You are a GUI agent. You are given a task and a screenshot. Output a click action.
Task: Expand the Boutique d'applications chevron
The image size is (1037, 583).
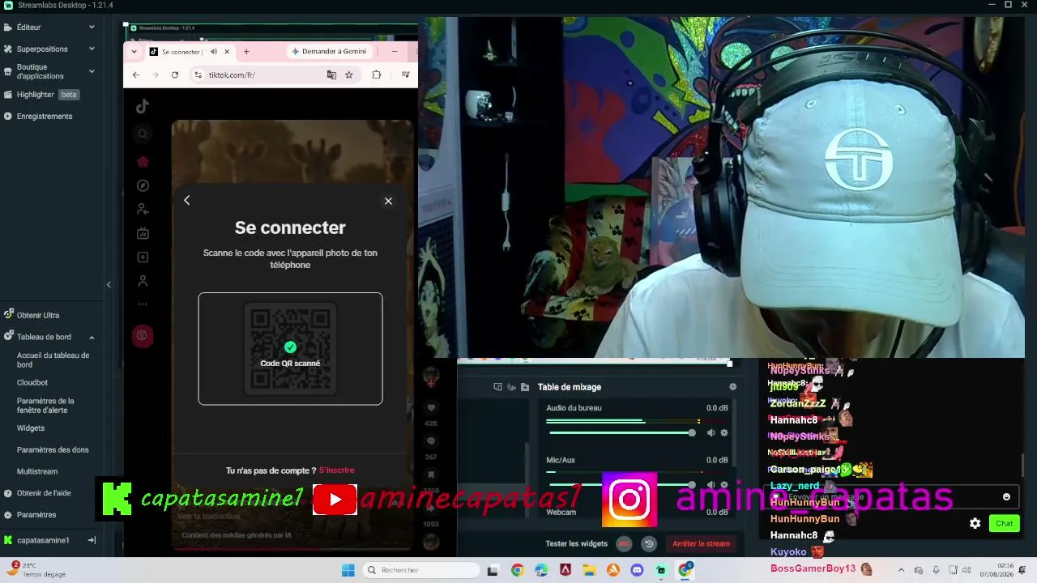(x=92, y=71)
